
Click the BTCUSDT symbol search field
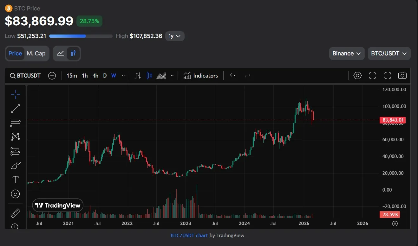pyautogui.click(x=25, y=76)
